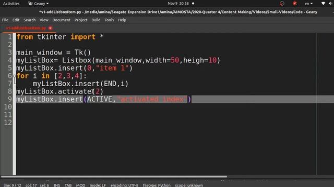Select the v1-addListboxItem.py document tab
This screenshot has width=334, height=187.
pyautogui.click(x=26, y=28)
